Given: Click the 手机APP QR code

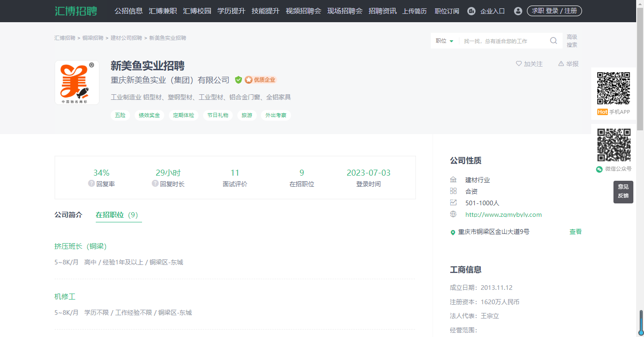Looking at the screenshot, I should pos(613,88).
